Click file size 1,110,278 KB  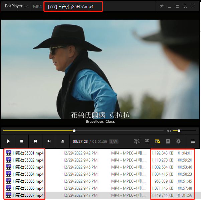point(162,160)
